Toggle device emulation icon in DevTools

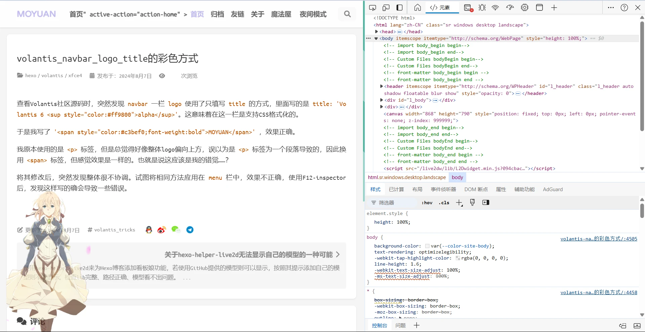(x=386, y=8)
